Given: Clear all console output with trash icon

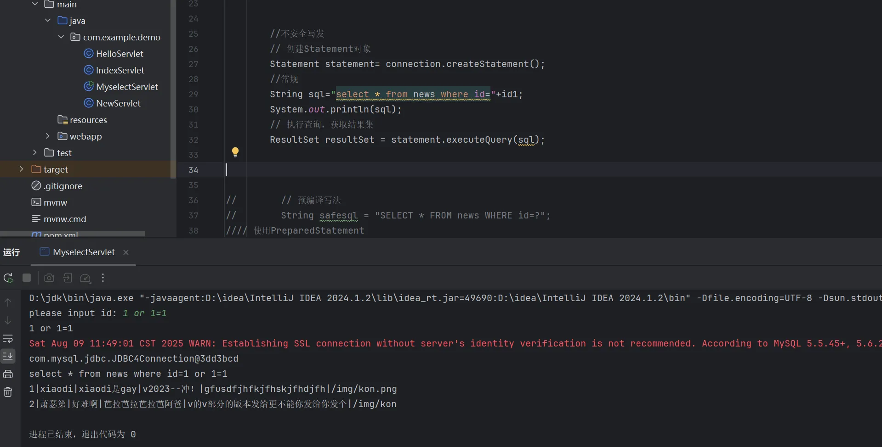Looking at the screenshot, I should pos(8,392).
